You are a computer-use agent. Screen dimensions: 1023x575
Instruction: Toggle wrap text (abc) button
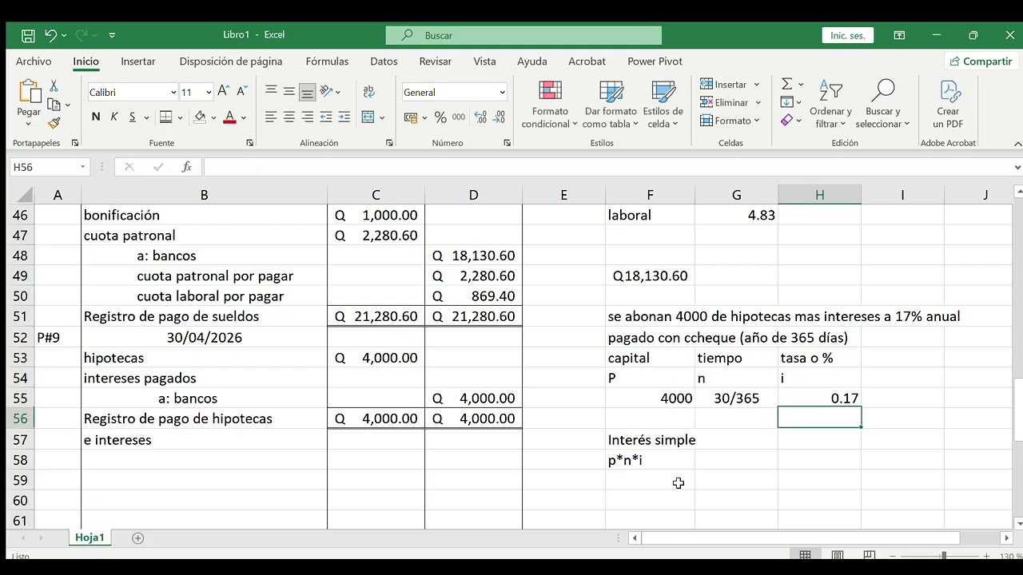pyautogui.click(x=368, y=92)
